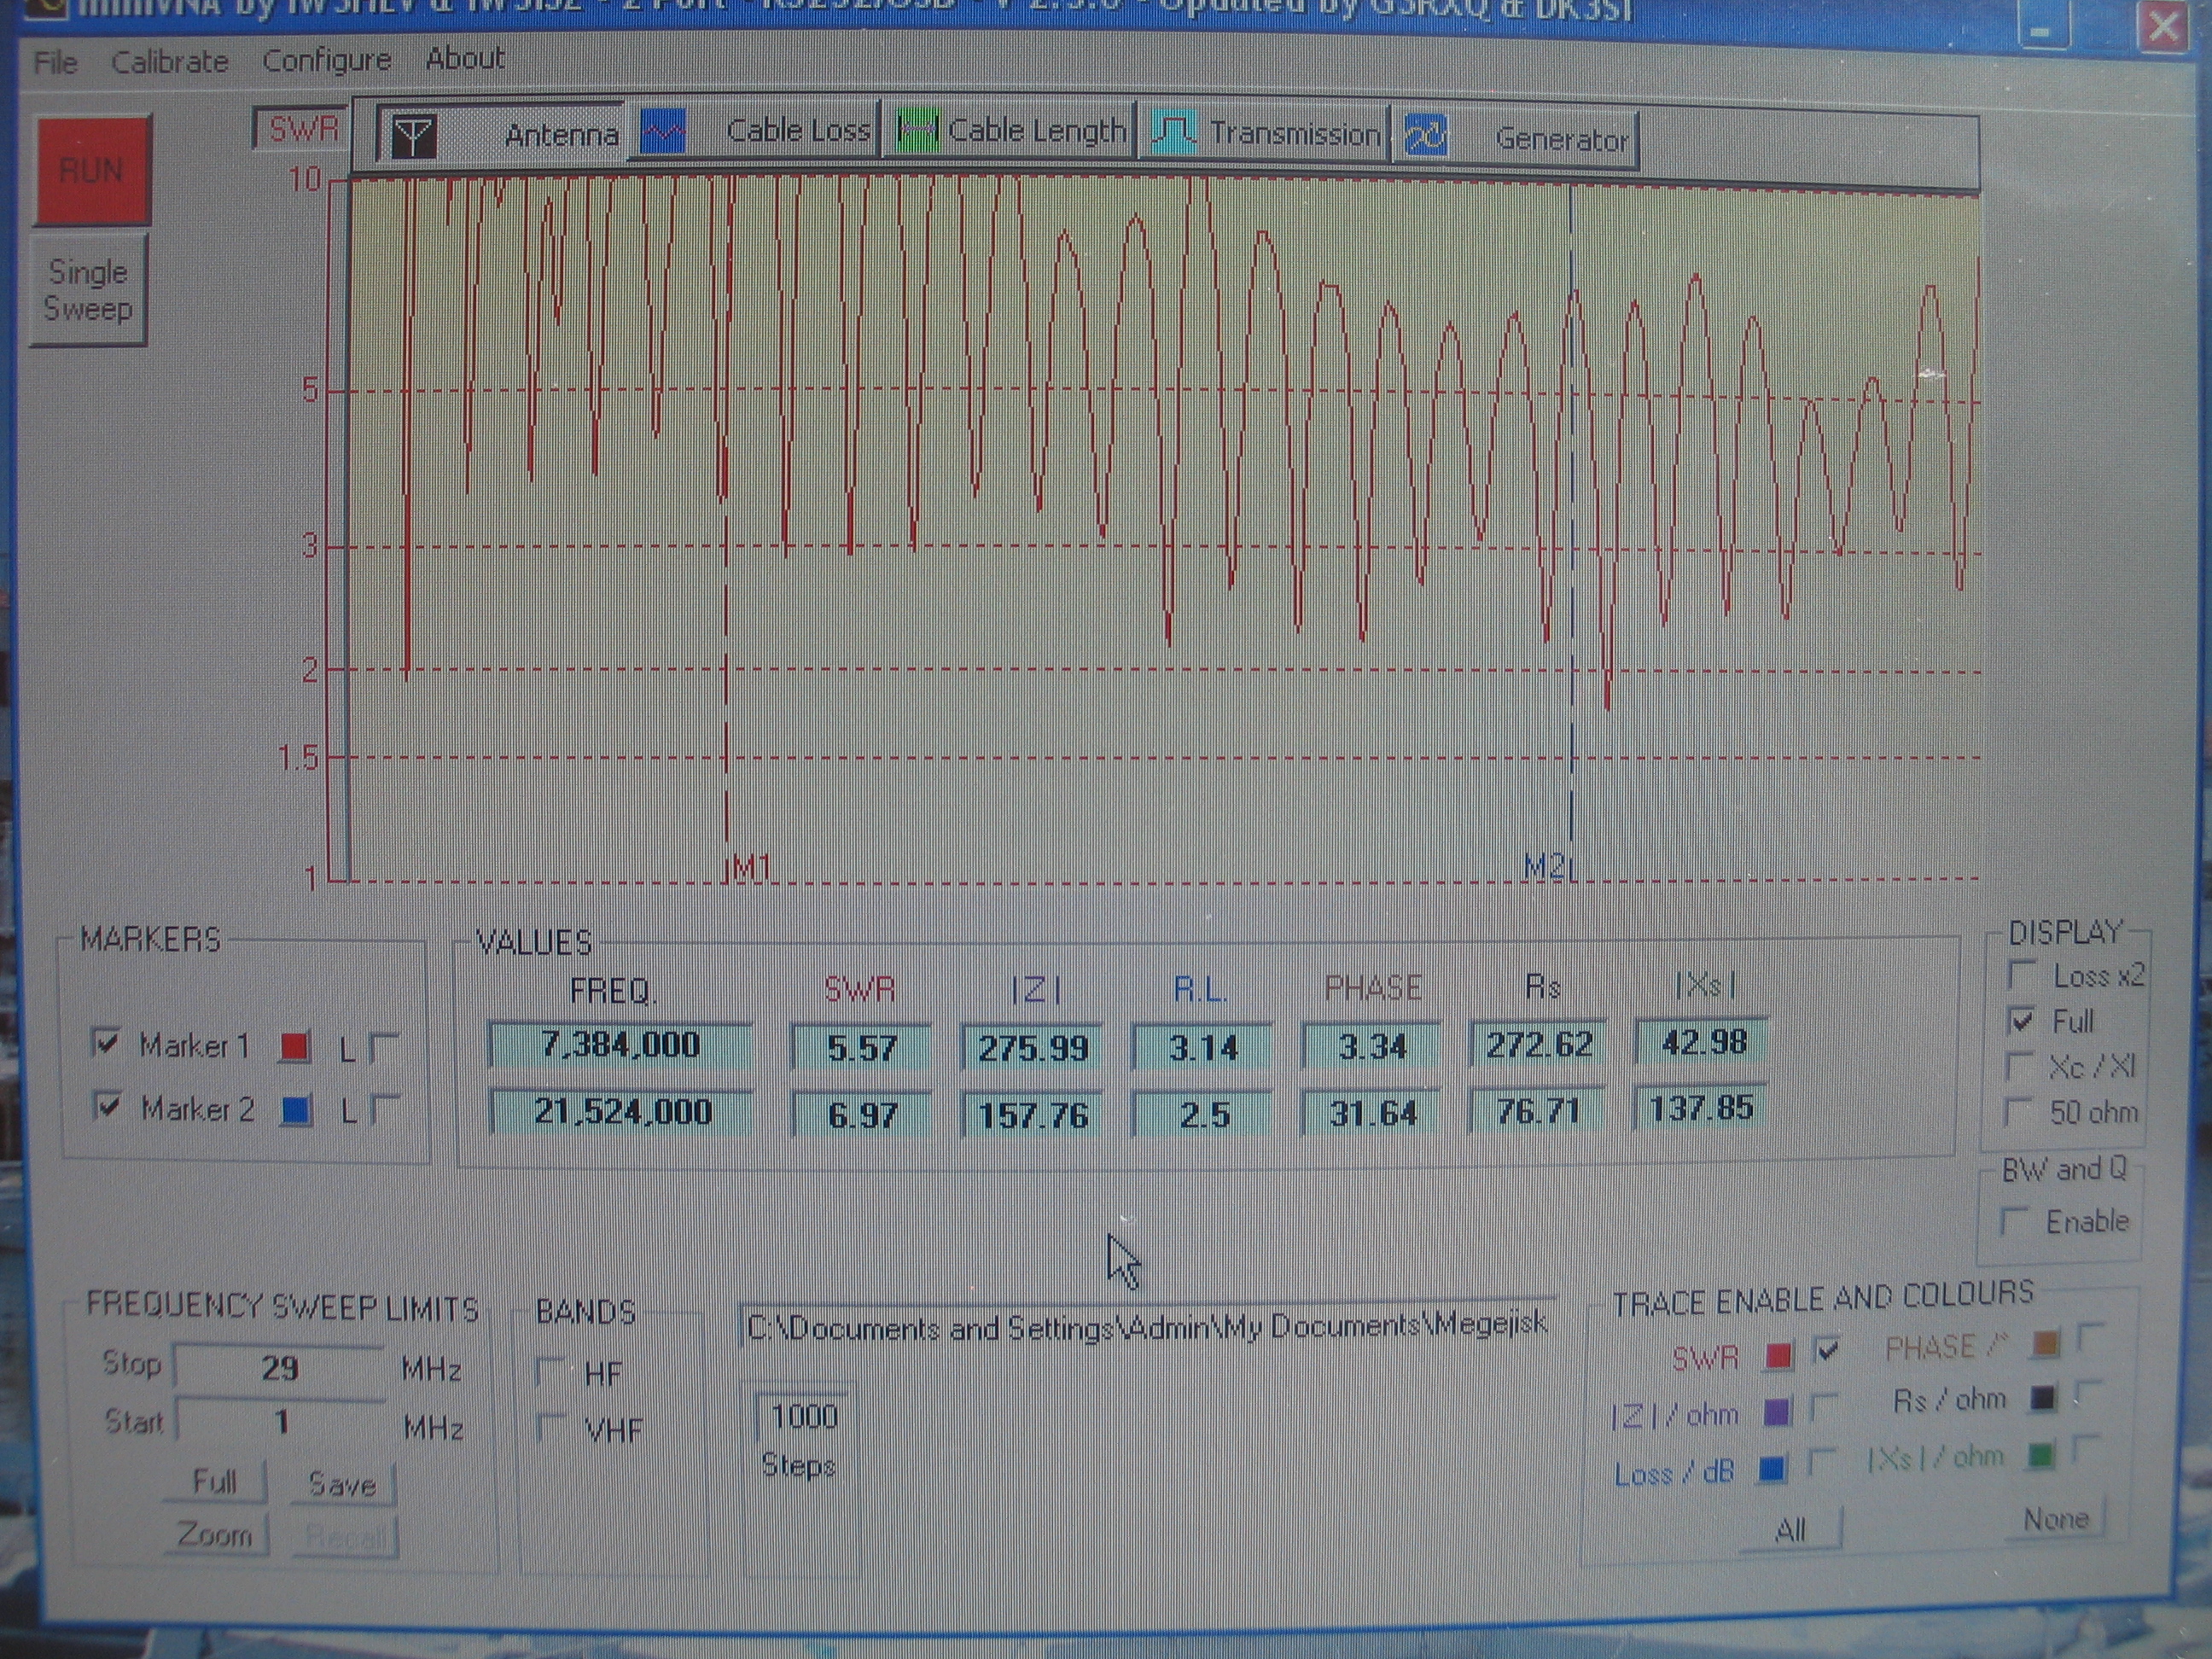2212x1659 pixels.
Task: Click the red Marker 1 color swatch
Action: click(295, 1046)
